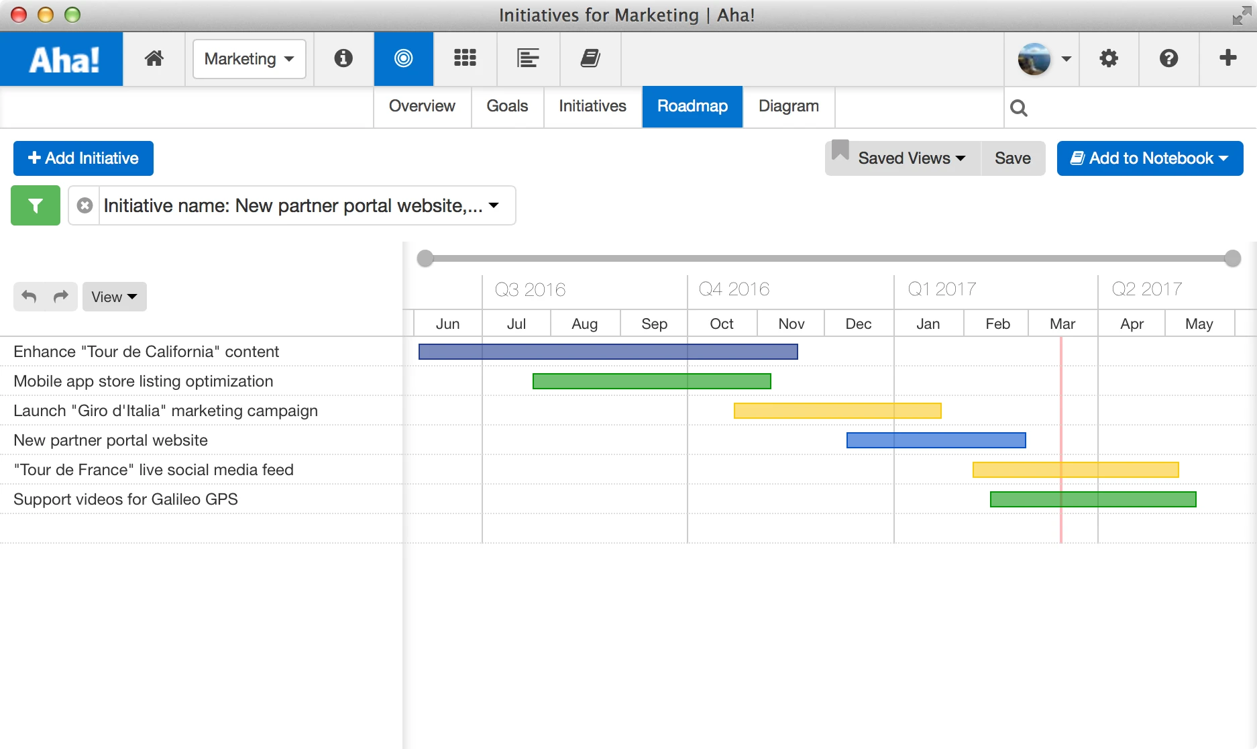Undo the last roadmap change

29,297
